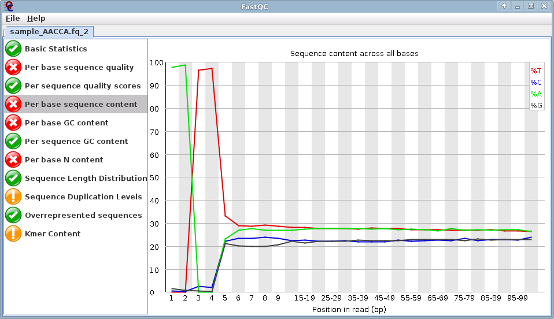
Task: Switch to the sample_AACCA.fq_2 tab
Action: [x=49, y=32]
